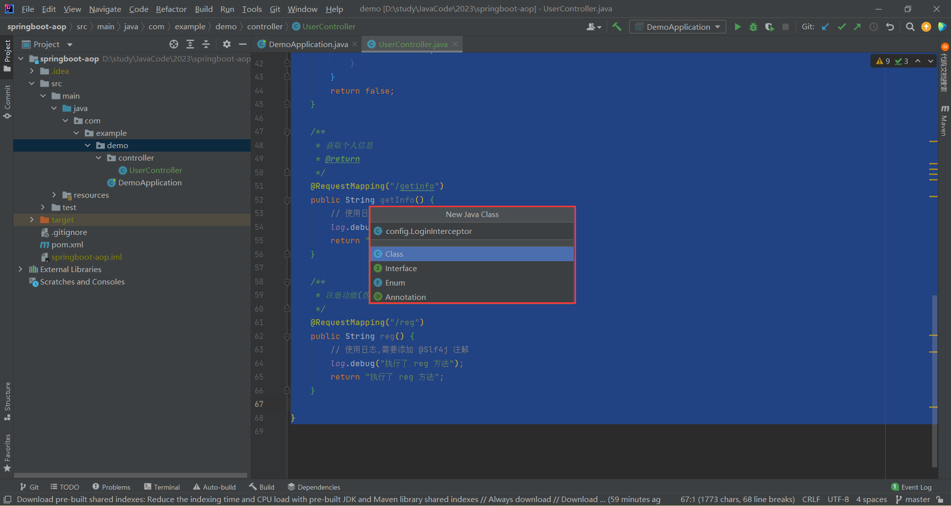This screenshot has width=951, height=506.
Task: Open the Navigate menu
Action: tap(105, 9)
